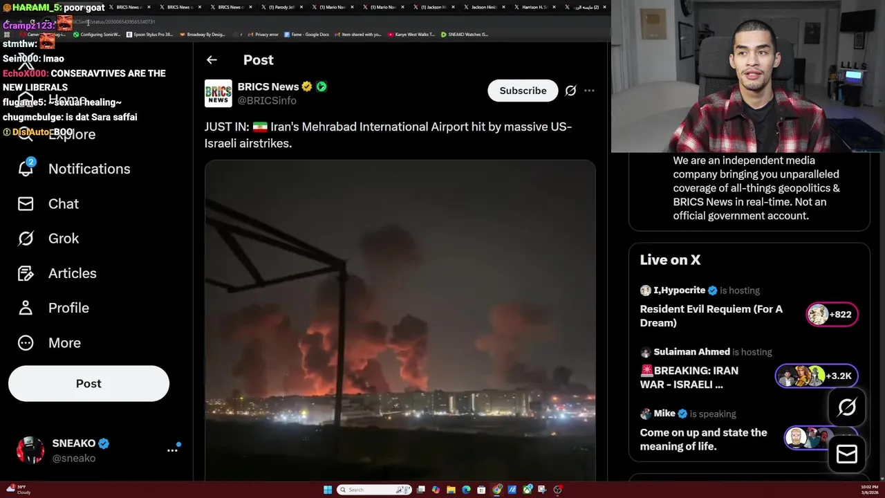Open 'Broadway By Design' bookmark

click(x=202, y=34)
